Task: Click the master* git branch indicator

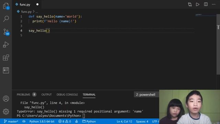Action: pos(11,122)
